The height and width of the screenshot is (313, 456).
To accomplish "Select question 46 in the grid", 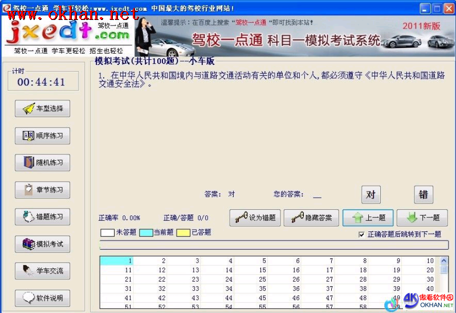I will point(284,298).
